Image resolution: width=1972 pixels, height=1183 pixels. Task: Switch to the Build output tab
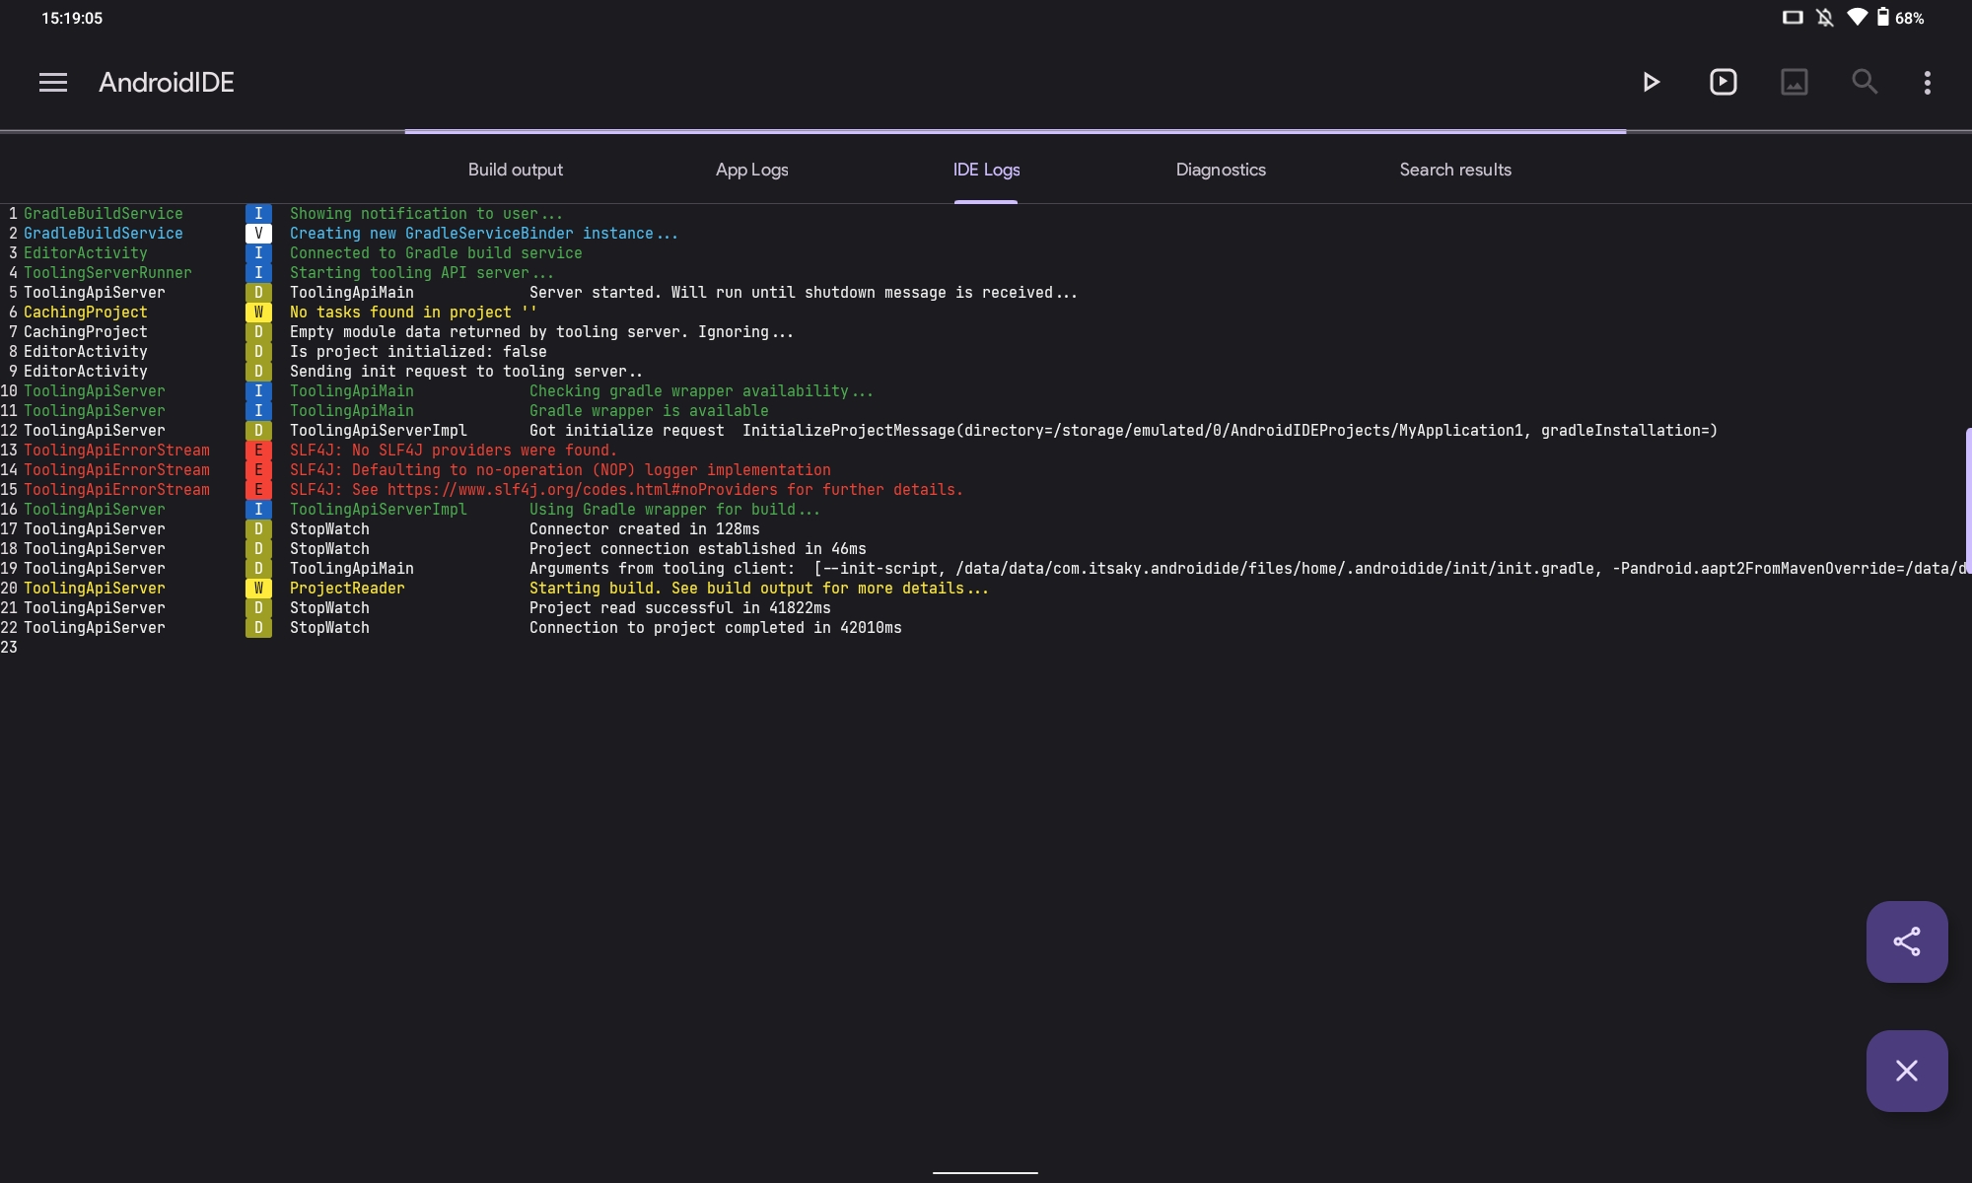coord(515,170)
